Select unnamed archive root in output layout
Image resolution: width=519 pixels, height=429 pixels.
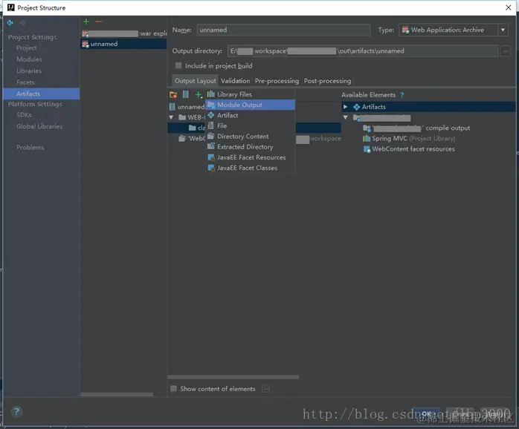(x=187, y=107)
